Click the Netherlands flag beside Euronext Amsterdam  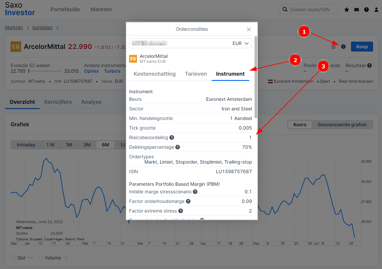pyautogui.click(x=270, y=81)
